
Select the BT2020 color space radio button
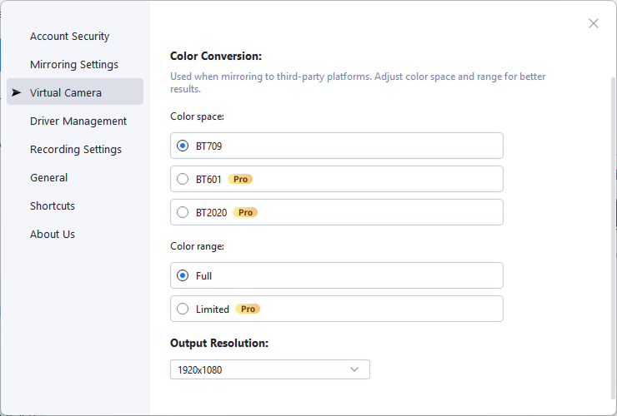[x=183, y=212]
